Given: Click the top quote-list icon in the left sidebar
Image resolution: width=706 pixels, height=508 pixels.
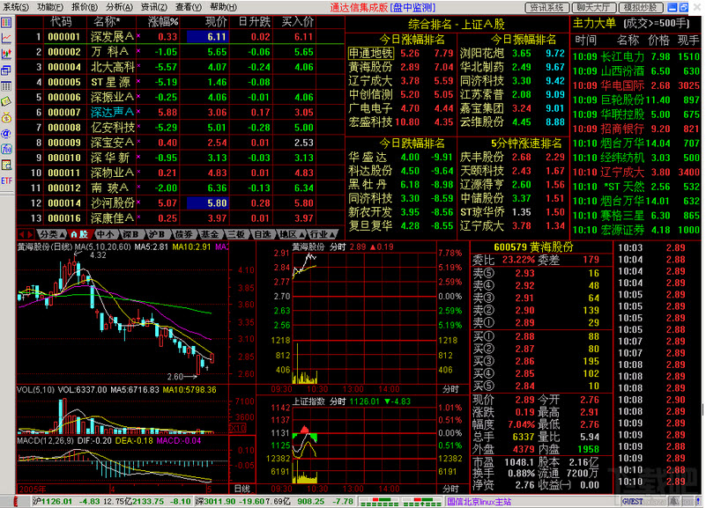Looking at the screenshot, I should [x=6, y=22].
